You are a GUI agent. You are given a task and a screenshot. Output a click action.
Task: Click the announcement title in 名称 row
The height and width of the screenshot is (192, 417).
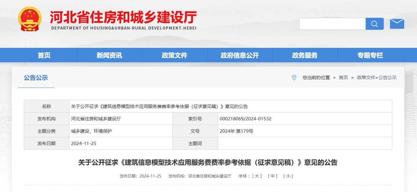pyautogui.click(x=159, y=107)
